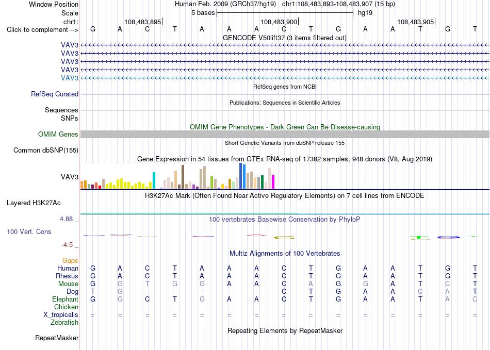Viewport: 490px width, 350px height.
Task: Select the Zebrafish alignment row label
Action: pos(64,322)
